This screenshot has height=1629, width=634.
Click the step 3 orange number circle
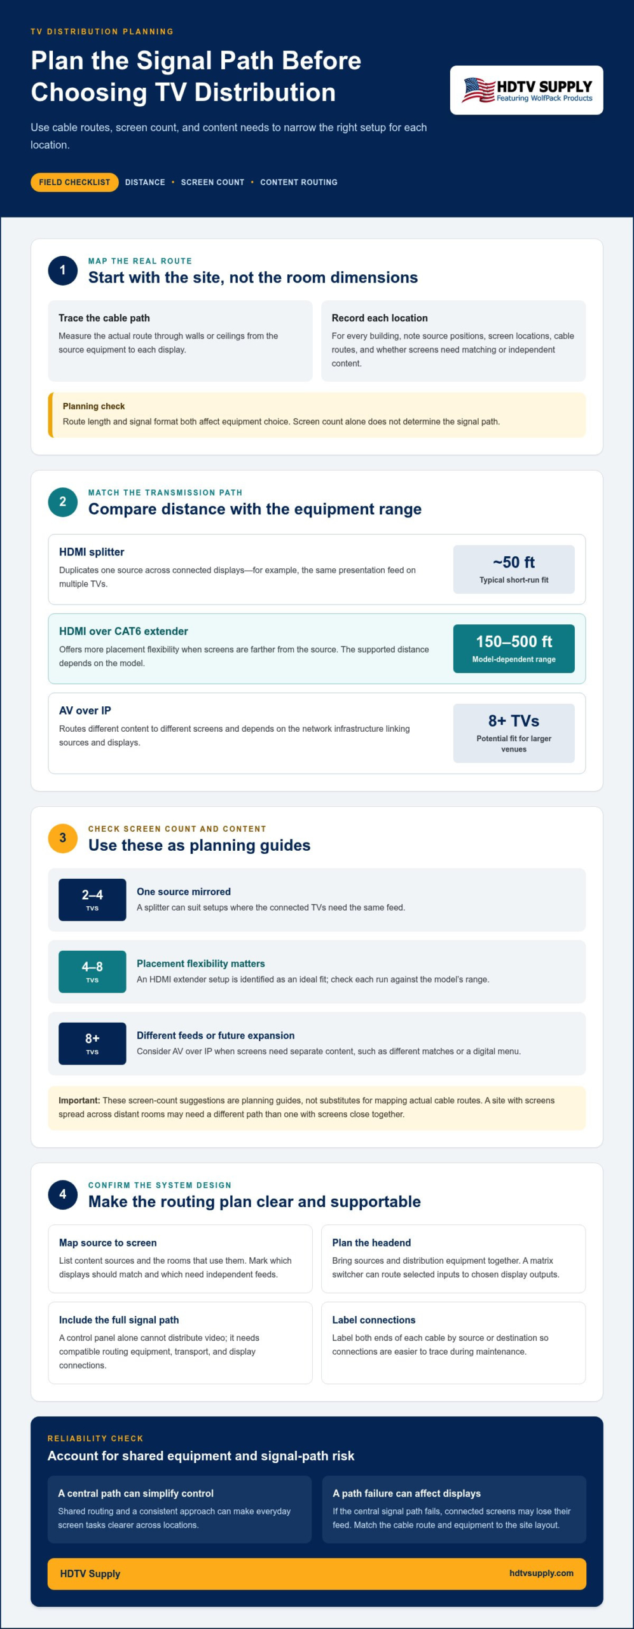[63, 837]
